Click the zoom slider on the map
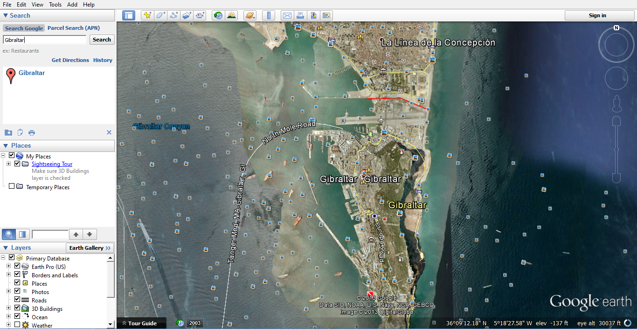 (x=616, y=150)
